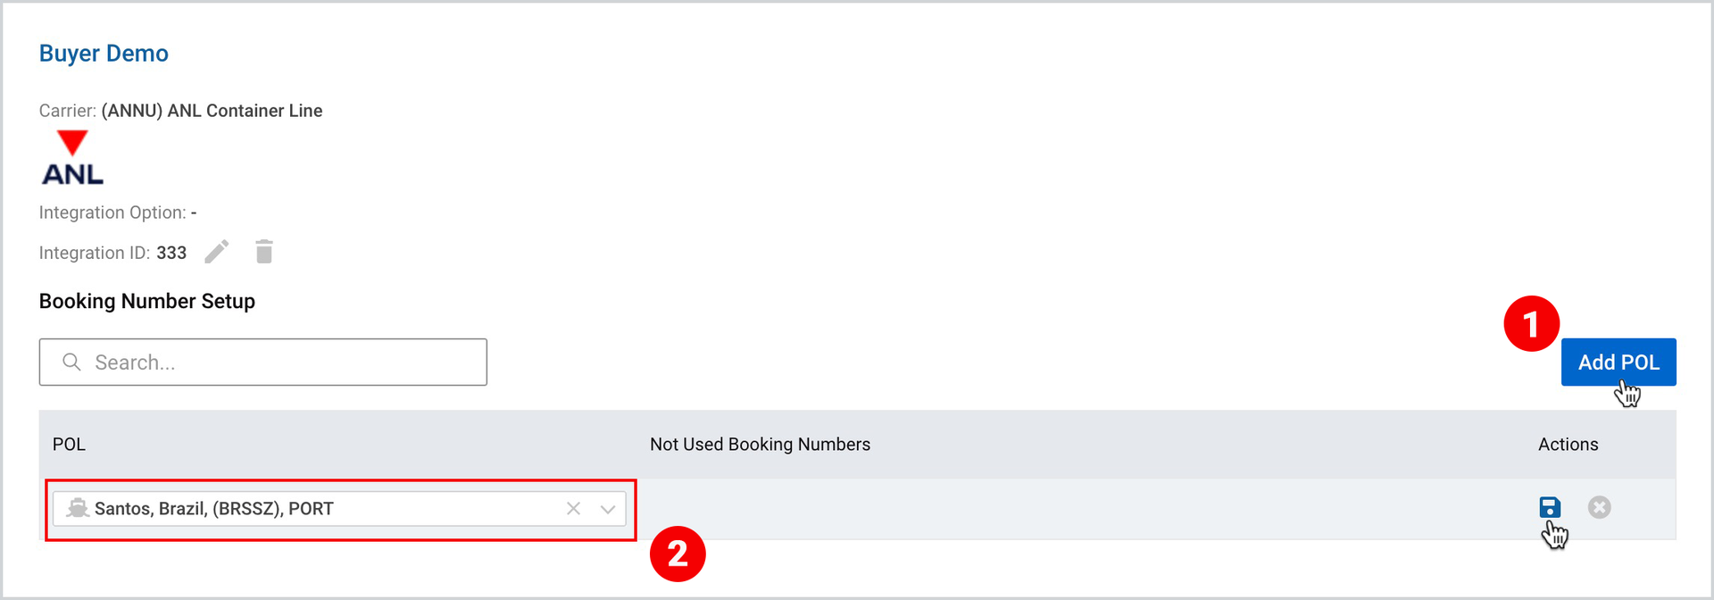This screenshot has width=1714, height=600.
Task: Cancel the new POL row
Action: tap(1600, 507)
